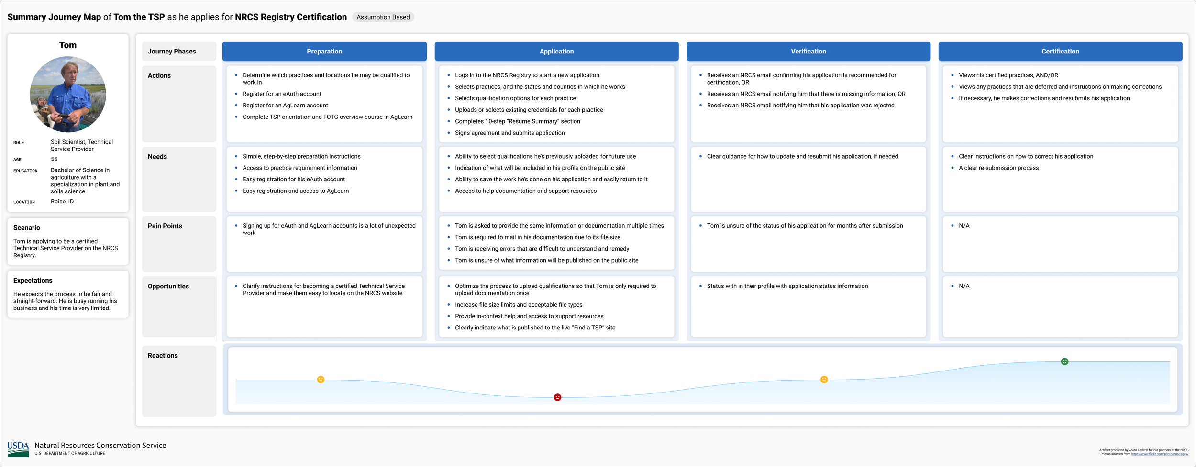Click the Scenario heading
1196x467 pixels.
[x=27, y=228]
